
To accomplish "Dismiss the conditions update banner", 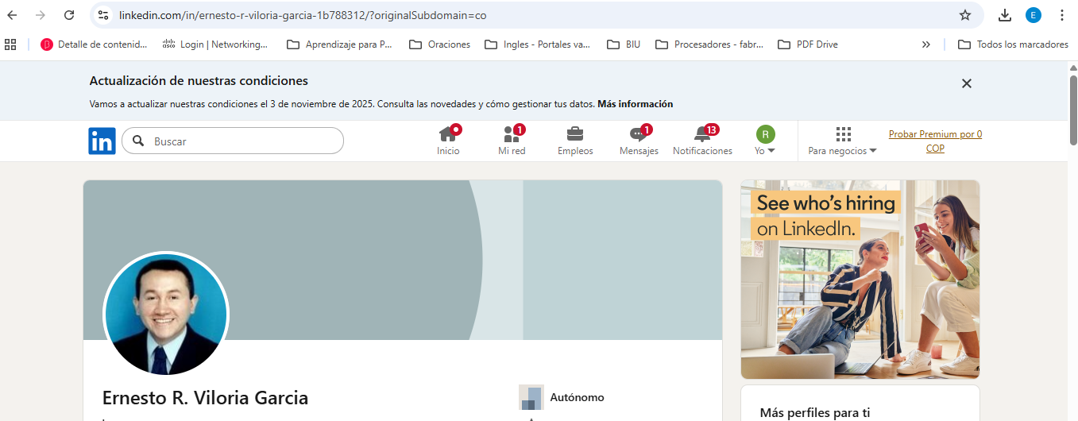I will pos(967,83).
